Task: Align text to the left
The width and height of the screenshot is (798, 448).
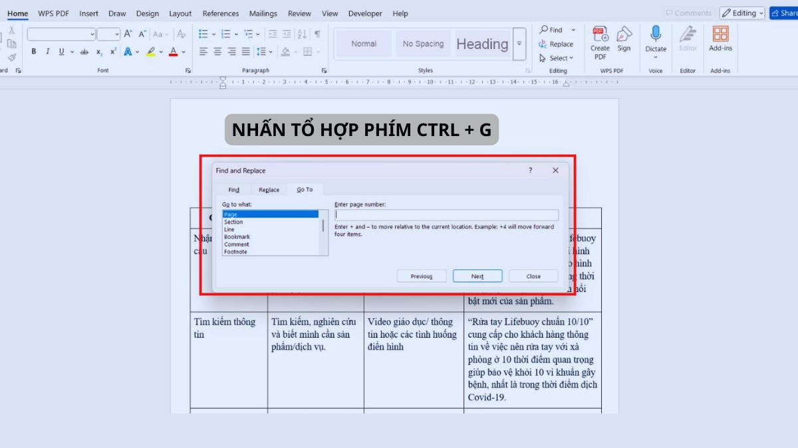Action: click(x=203, y=52)
